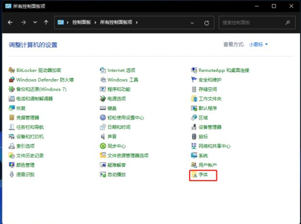Screen dimensions: 301x224
Task: Open the 设备管理器 icon
Action: pyautogui.click(x=210, y=127)
